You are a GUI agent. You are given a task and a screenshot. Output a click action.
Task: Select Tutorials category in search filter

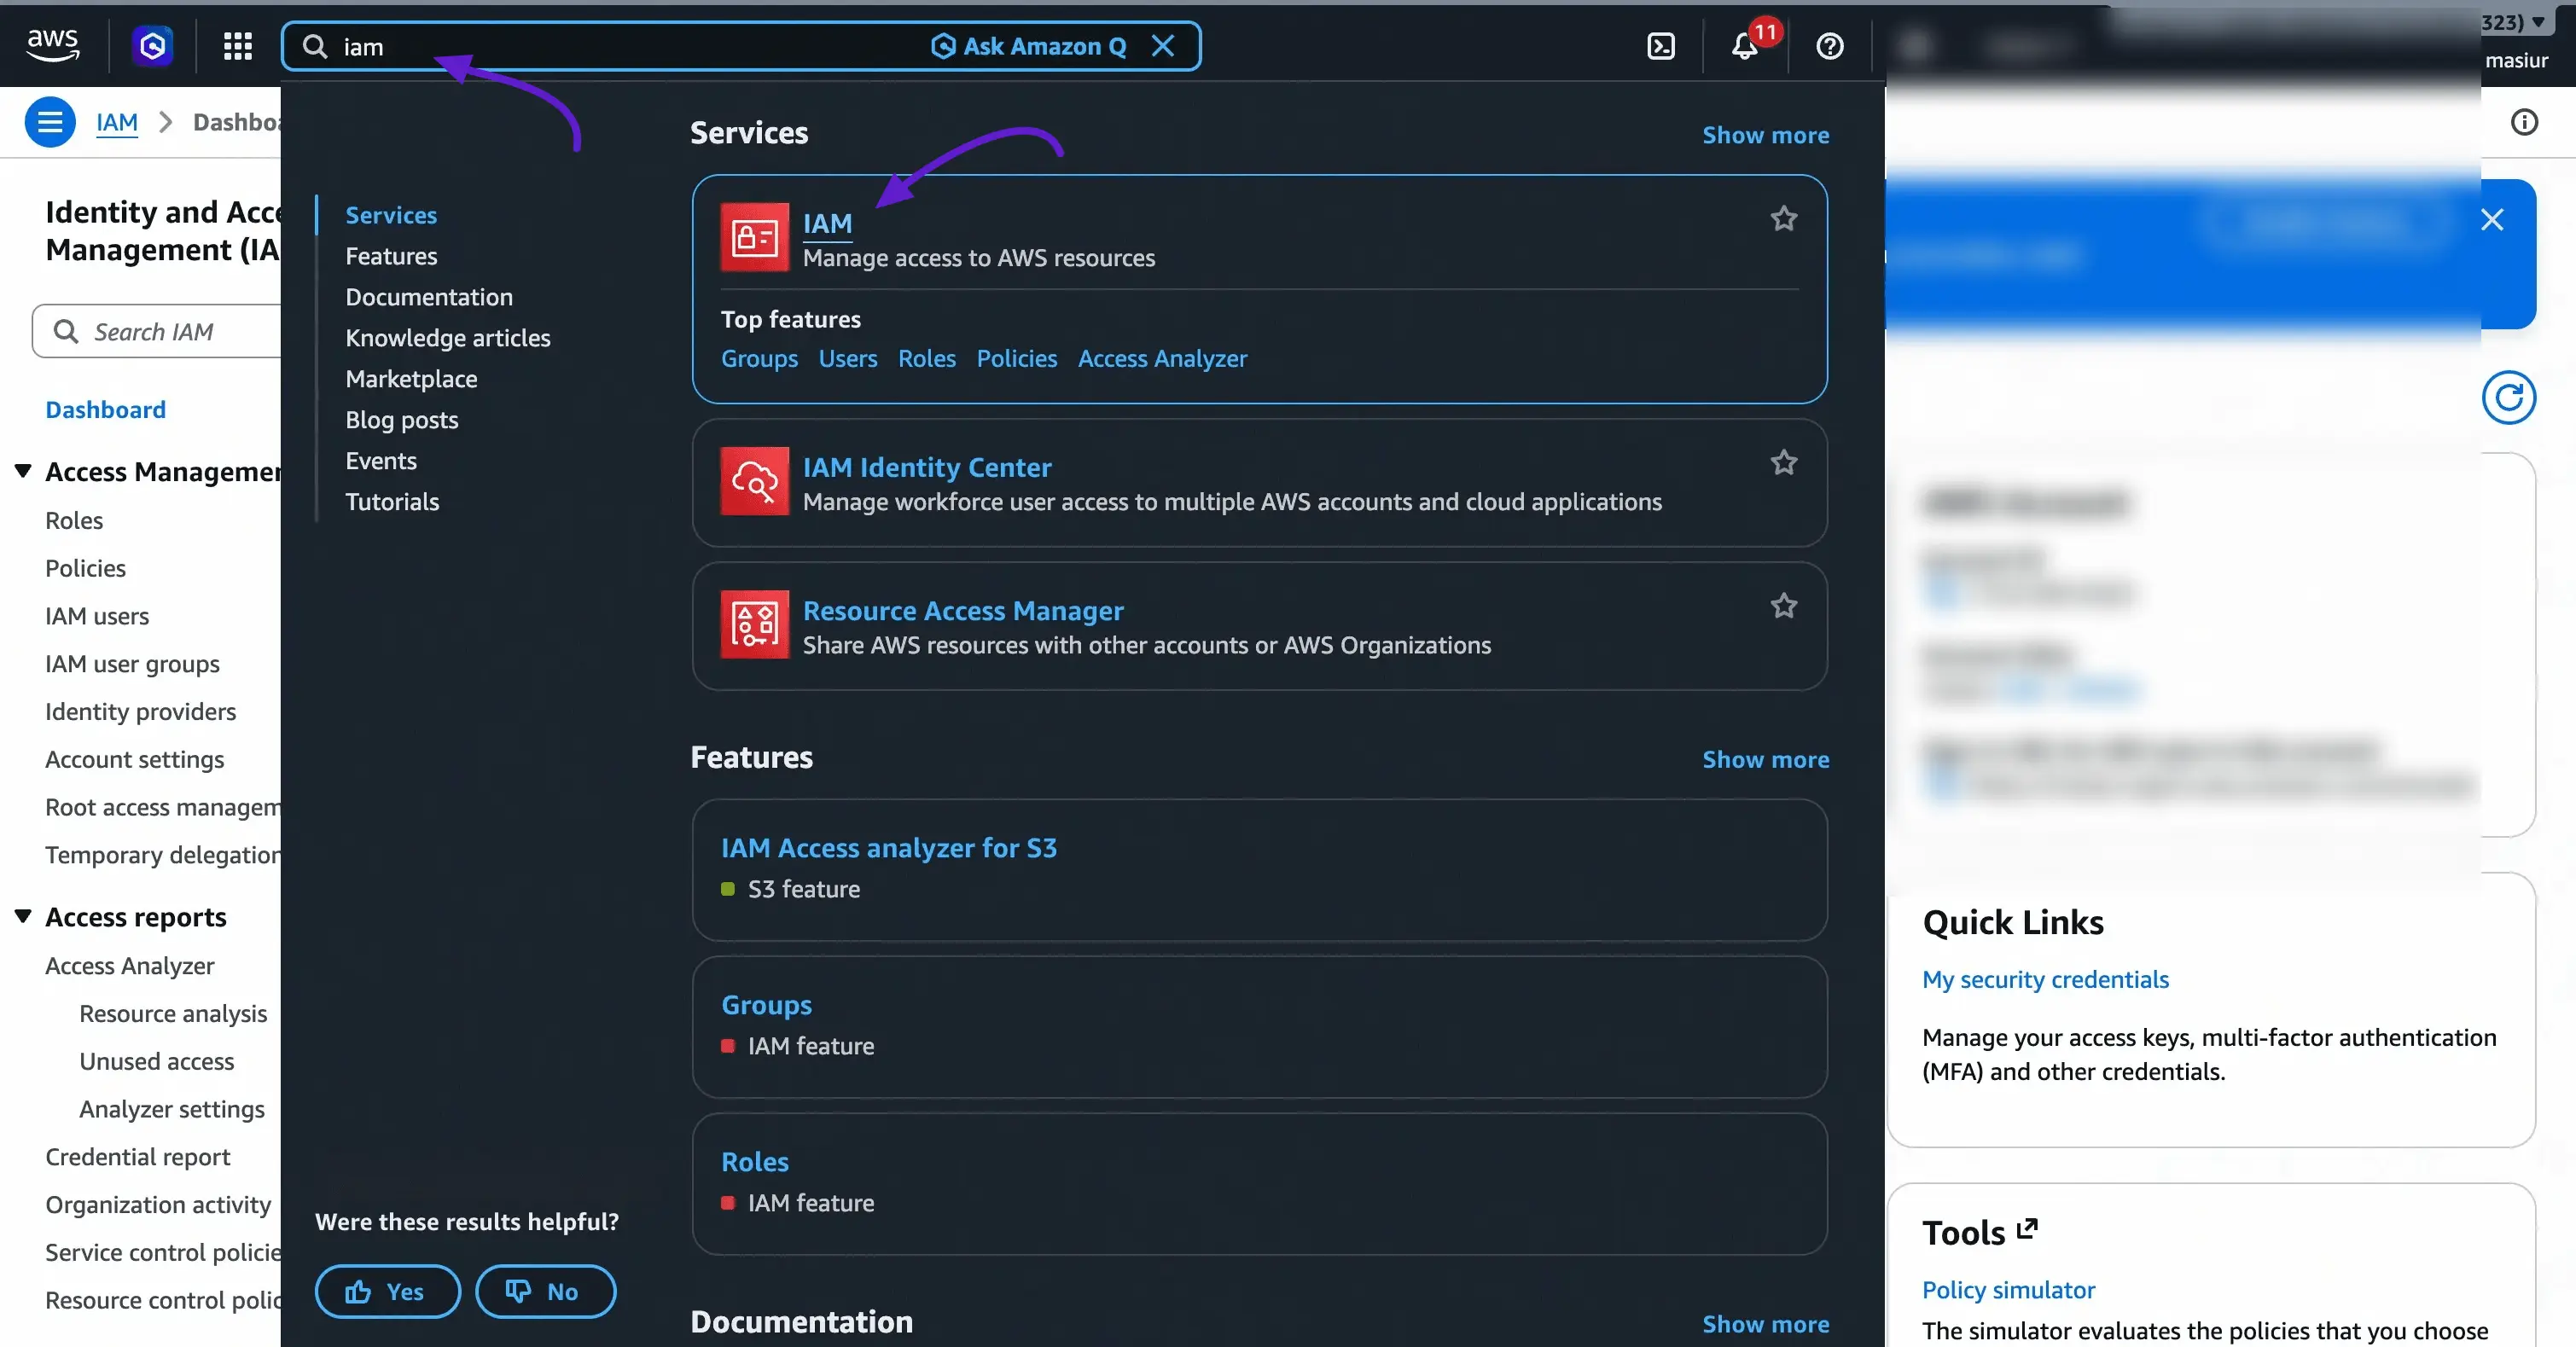pos(392,502)
